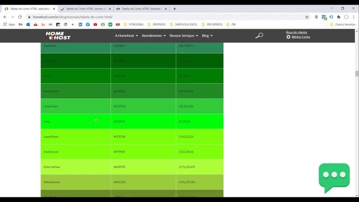The image size is (359, 202).
Task: Open the Apps shortcut in bookmarks bar
Action: click(9, 24)
